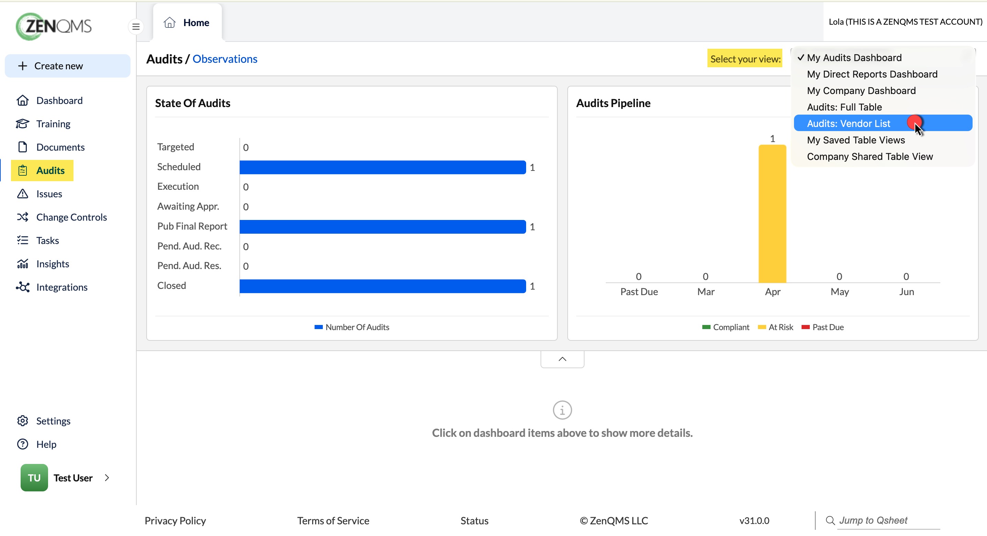
Task: Open Dashboard from the sidebar
Action: (x=59, y=100)
